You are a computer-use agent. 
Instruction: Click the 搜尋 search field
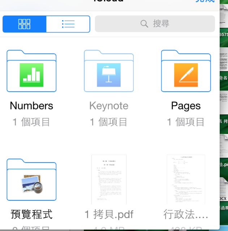[155, 24]
